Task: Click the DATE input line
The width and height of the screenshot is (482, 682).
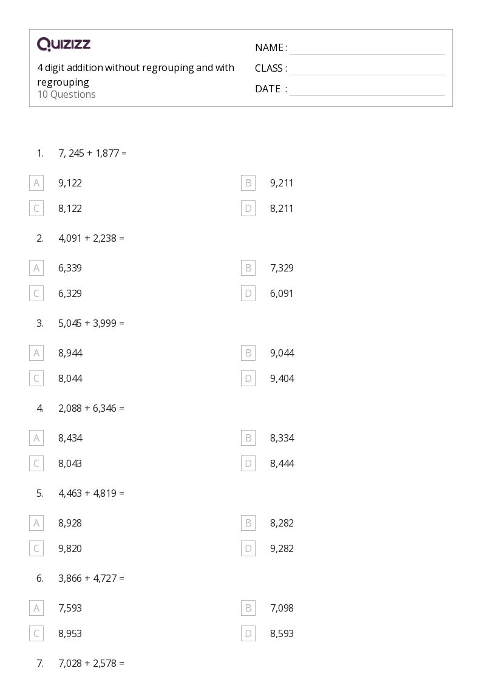Action: (x=367, y=89)
